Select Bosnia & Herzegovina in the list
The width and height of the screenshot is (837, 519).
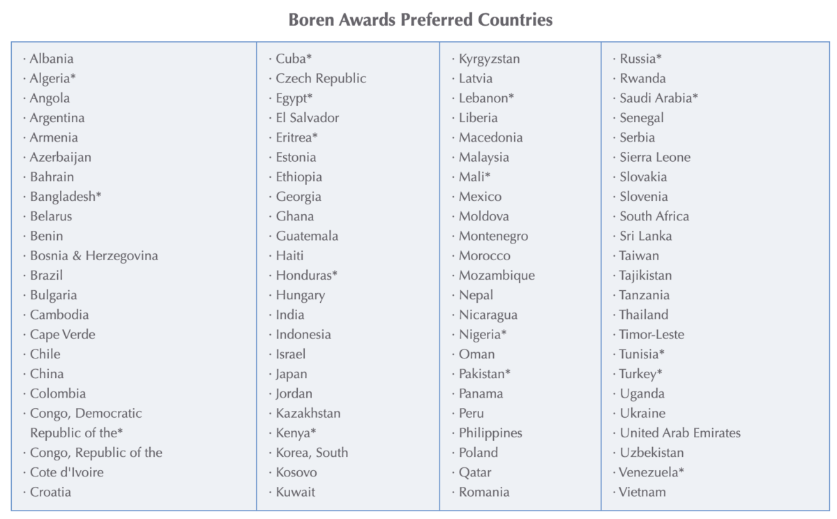(94, 255)
